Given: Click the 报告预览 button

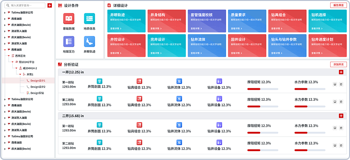Looking at the screenshot, I should coord(339,5).
